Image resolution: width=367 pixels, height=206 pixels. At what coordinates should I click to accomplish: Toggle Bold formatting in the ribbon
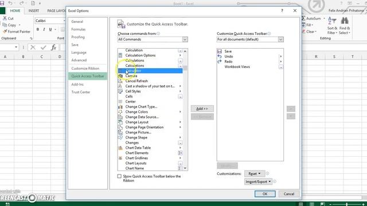38,29
